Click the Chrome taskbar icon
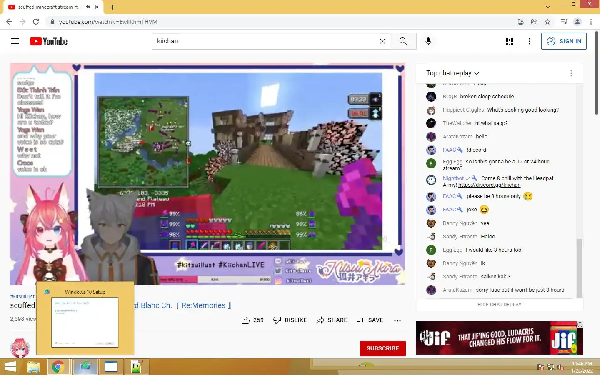 click(58, 367)
